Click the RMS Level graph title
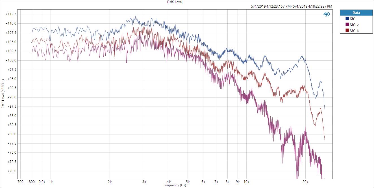The height and width of the screenshot is (188, 374). click(175, 2)
